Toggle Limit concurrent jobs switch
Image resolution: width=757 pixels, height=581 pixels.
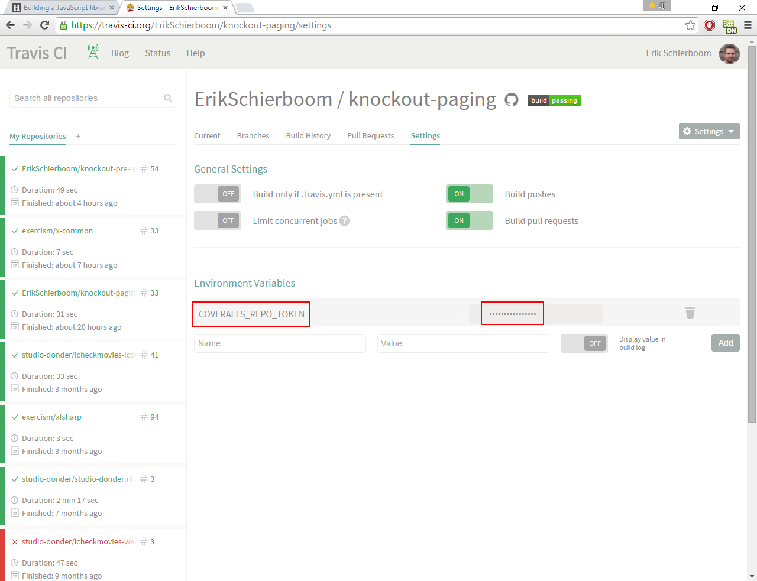click(x=218, y=220)
